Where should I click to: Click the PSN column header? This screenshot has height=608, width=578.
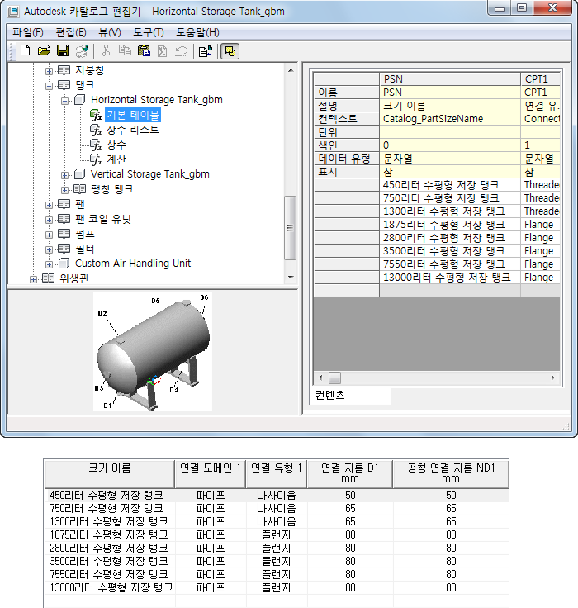(450, 79)
